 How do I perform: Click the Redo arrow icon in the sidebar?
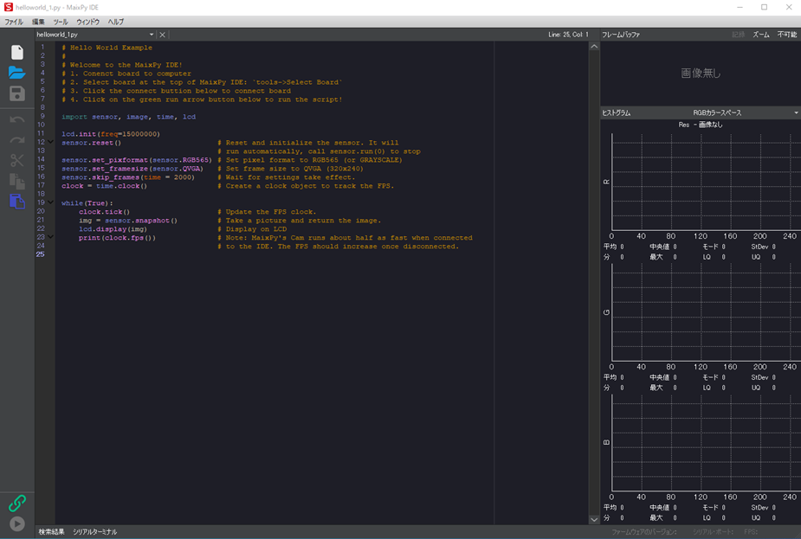(x=16, y=140)
